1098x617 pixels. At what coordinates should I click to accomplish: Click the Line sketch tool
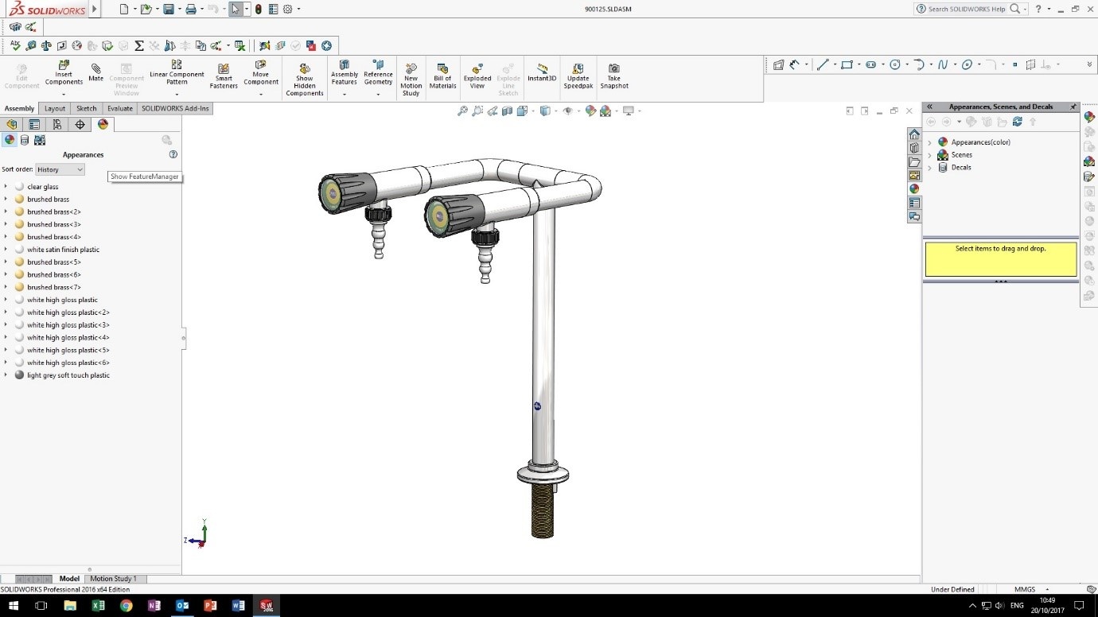point(823,64)
